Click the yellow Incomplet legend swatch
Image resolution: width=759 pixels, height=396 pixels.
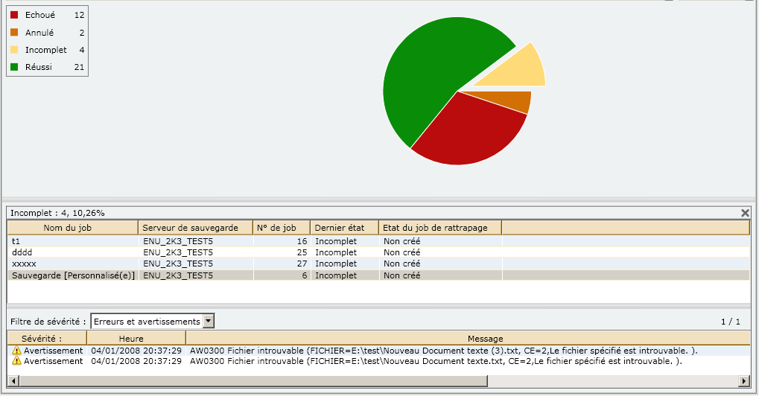tap(14, 50)
